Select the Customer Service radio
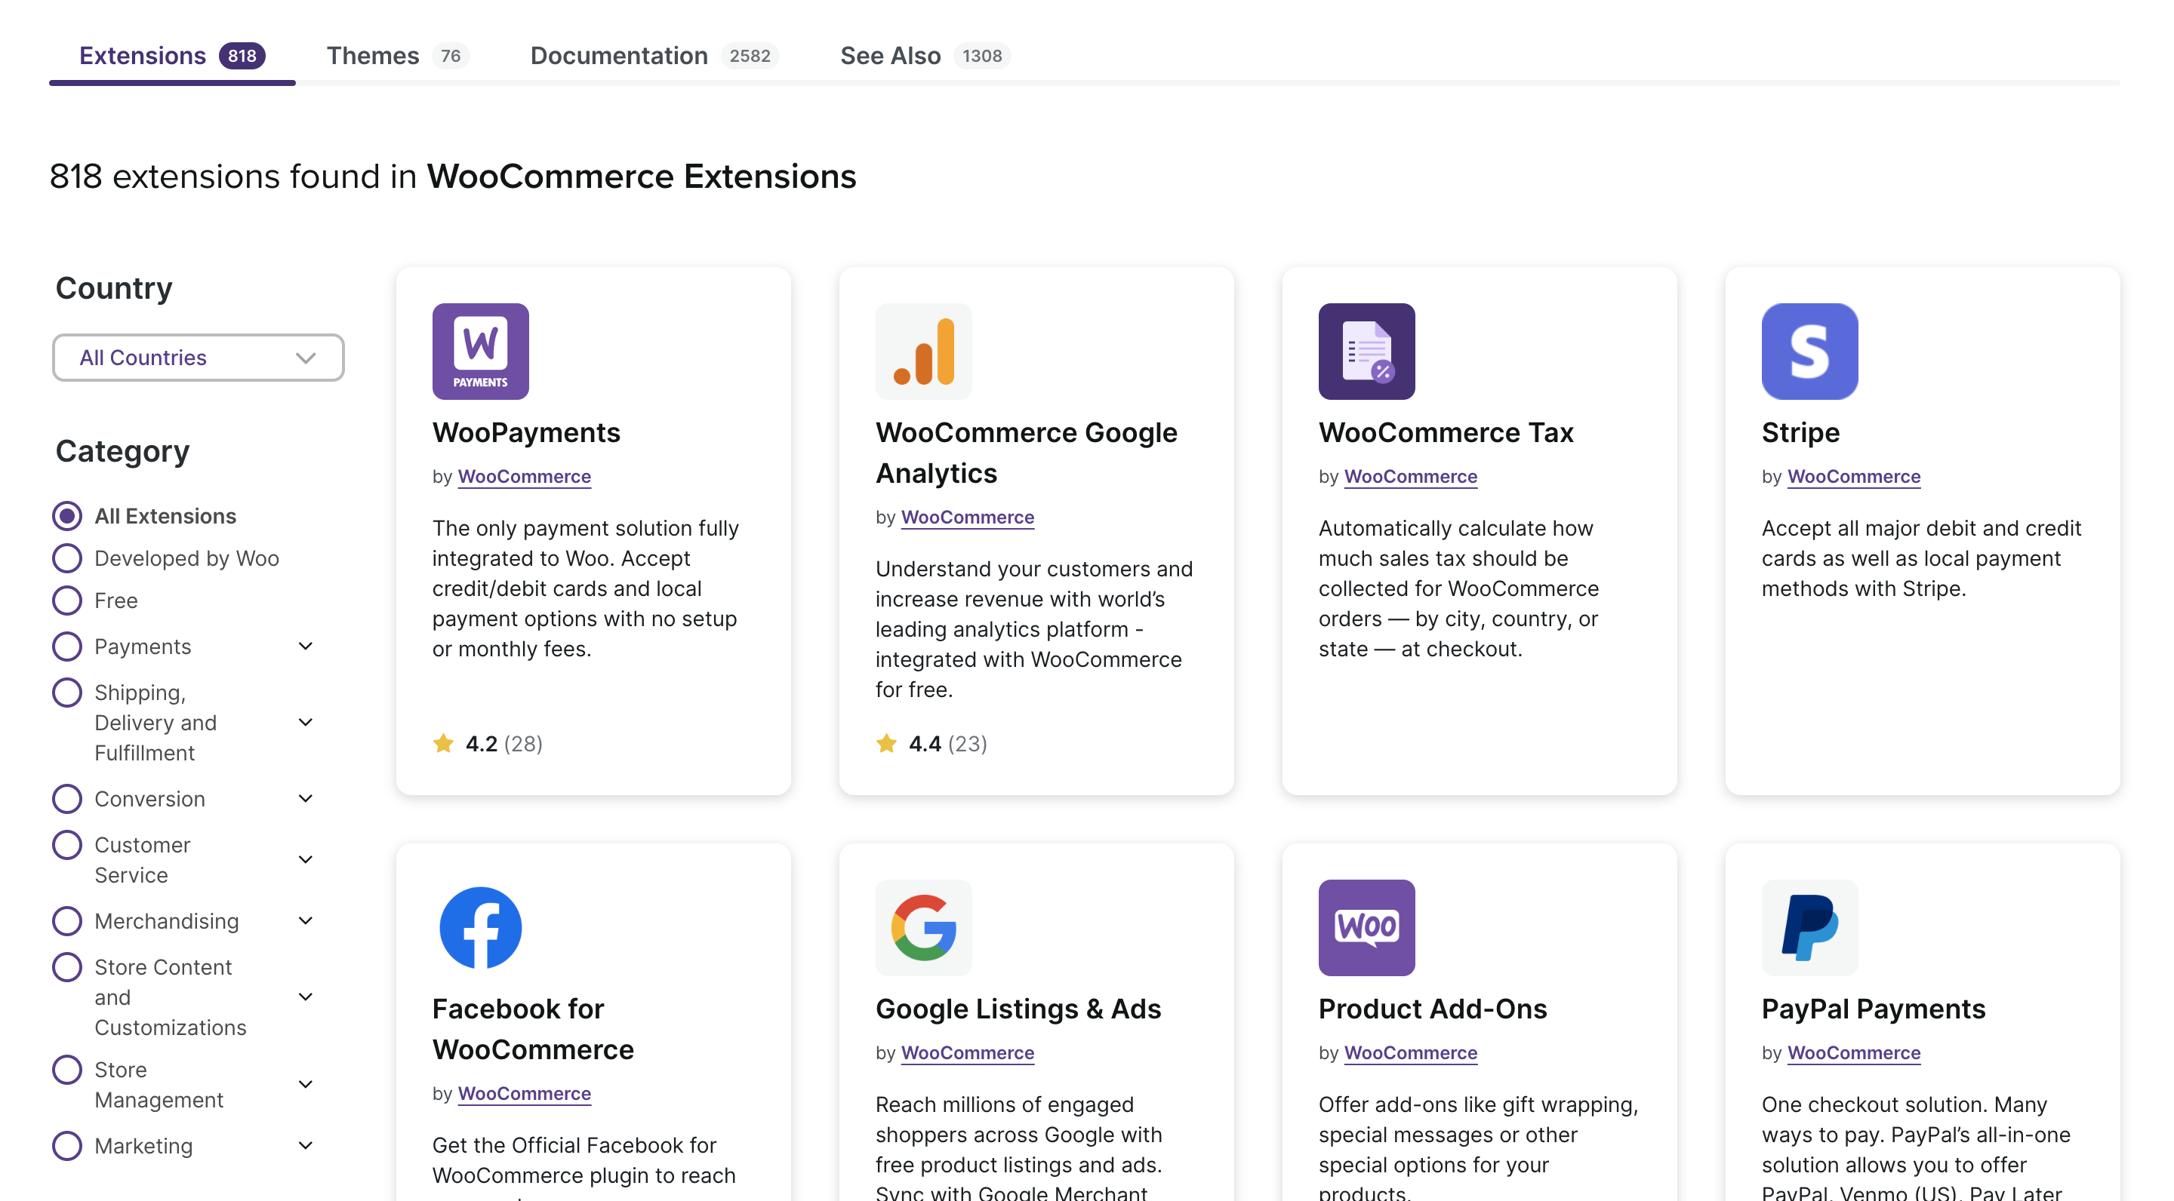The width and height of the screenshot is (2174, 1201). [x=66, y=844]
